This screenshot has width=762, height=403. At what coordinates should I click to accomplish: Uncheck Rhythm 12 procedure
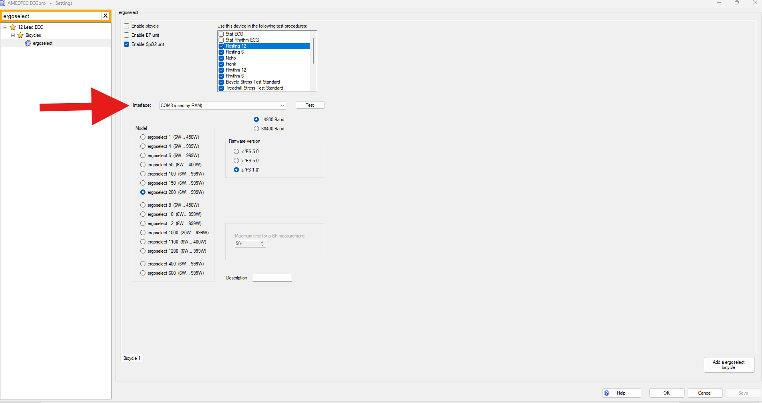221,70
